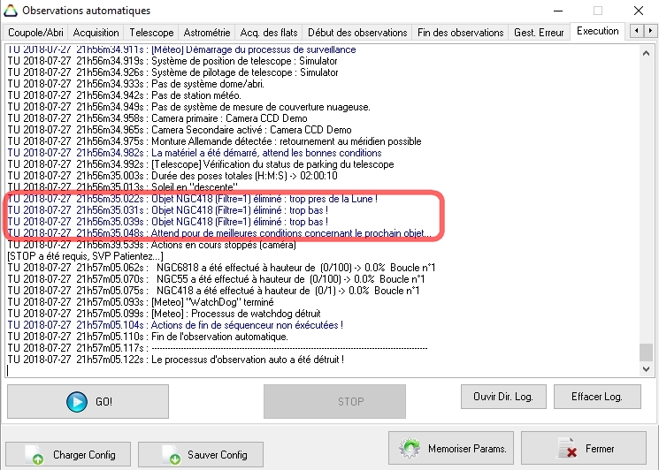Select the Gest. Erreur tab
The width and height of the screenshot is (659, 470).
coord(539,33)
